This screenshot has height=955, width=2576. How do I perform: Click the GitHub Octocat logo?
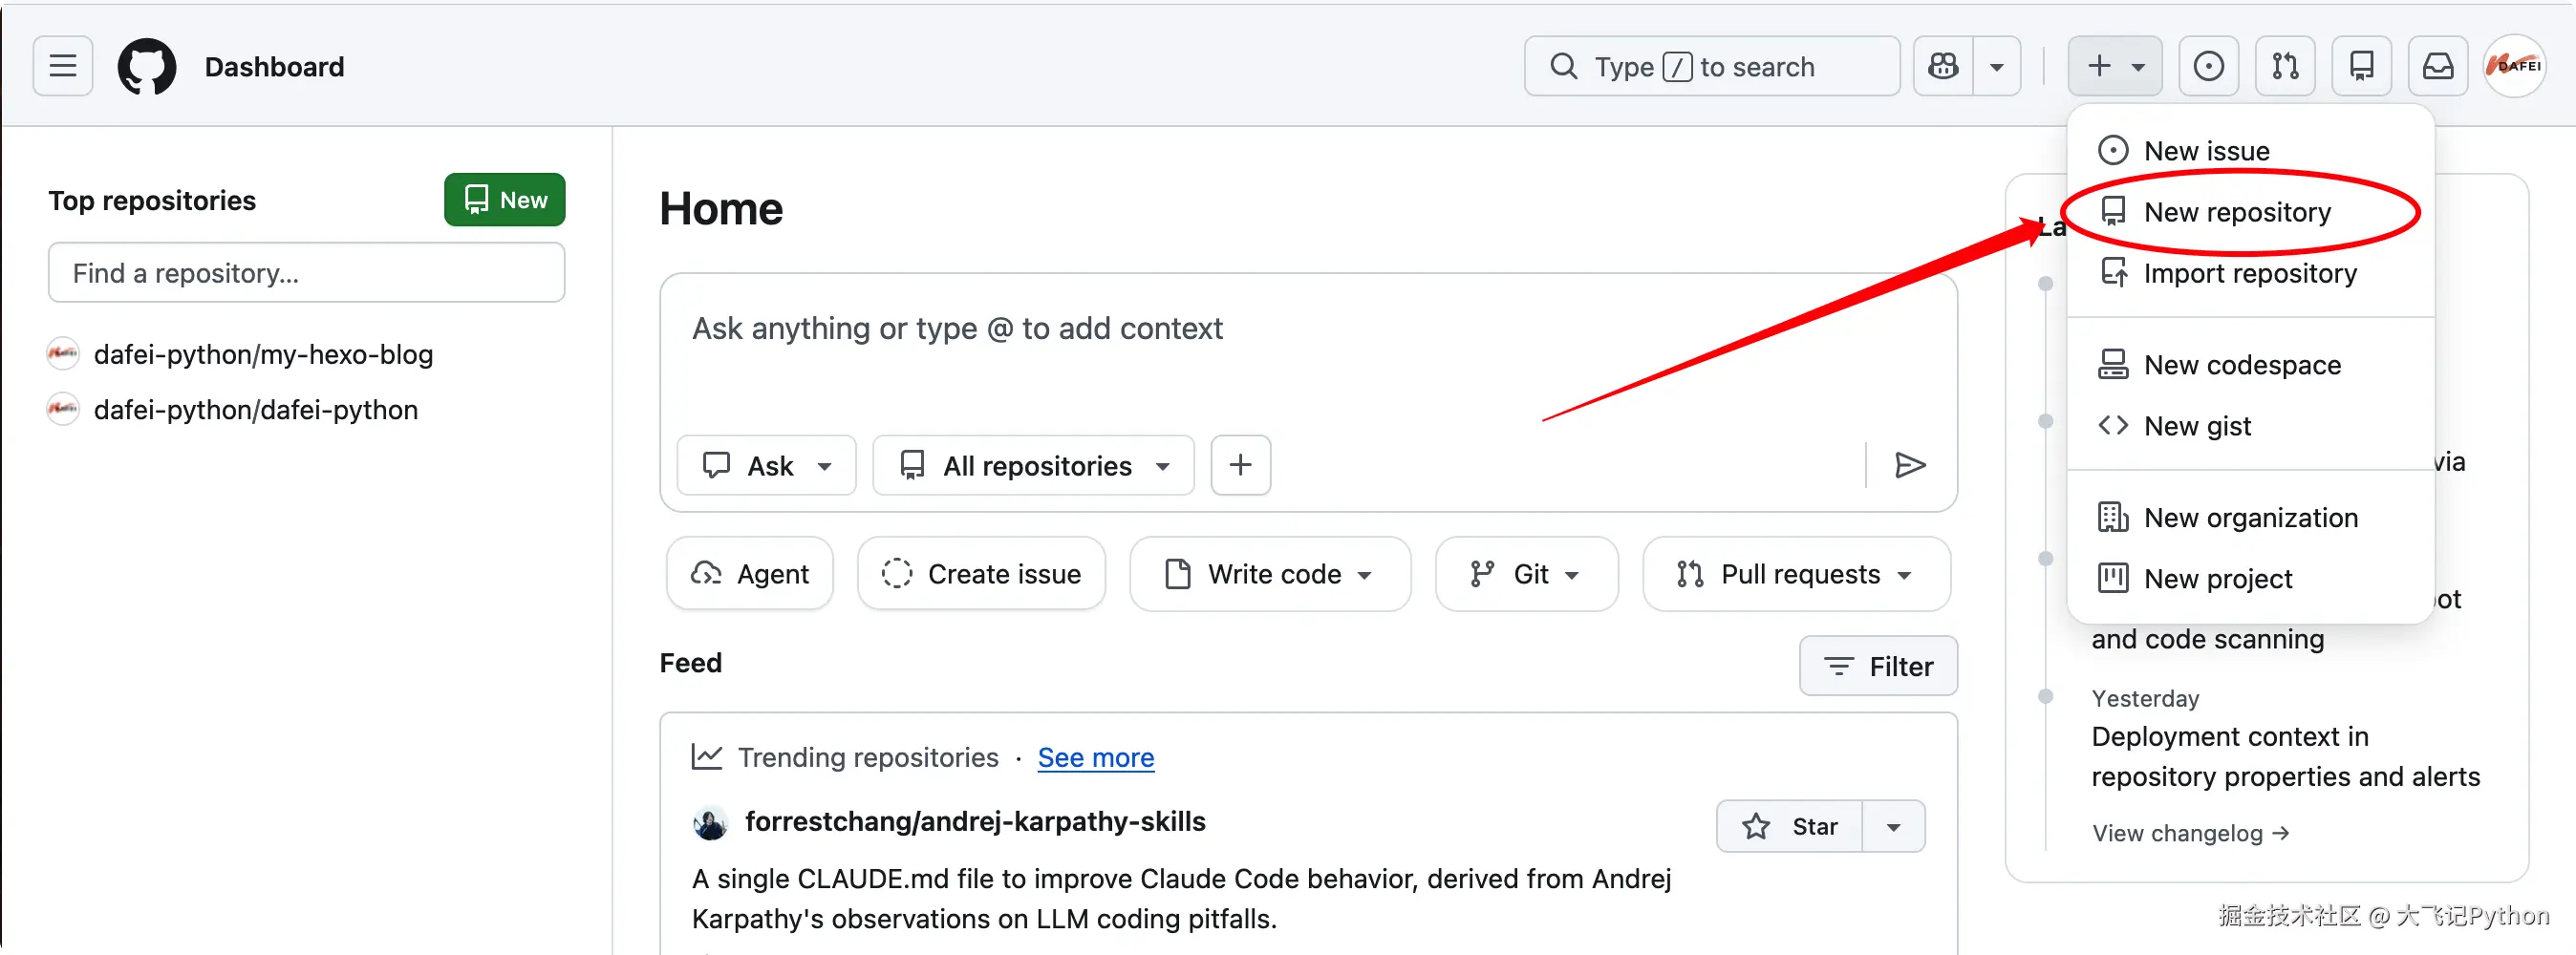coord(147,66)
